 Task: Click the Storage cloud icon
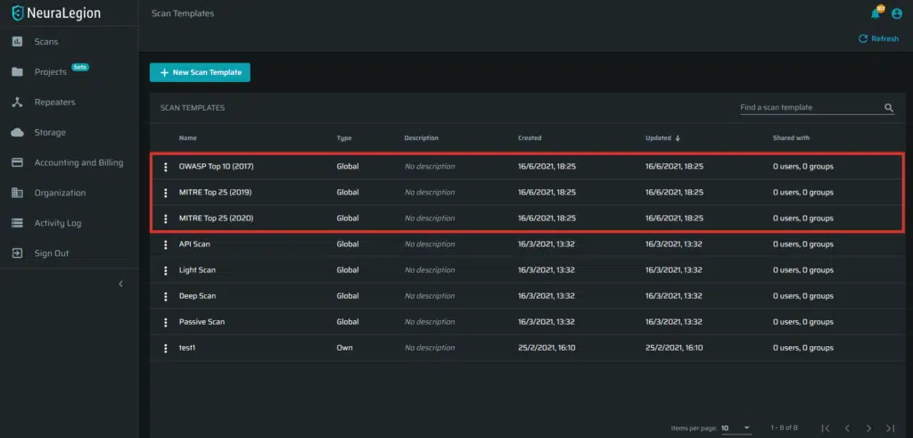(x=18, y=132)
